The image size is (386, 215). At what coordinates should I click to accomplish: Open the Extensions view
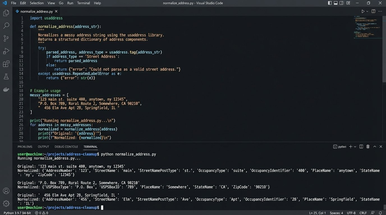(6, 64)
